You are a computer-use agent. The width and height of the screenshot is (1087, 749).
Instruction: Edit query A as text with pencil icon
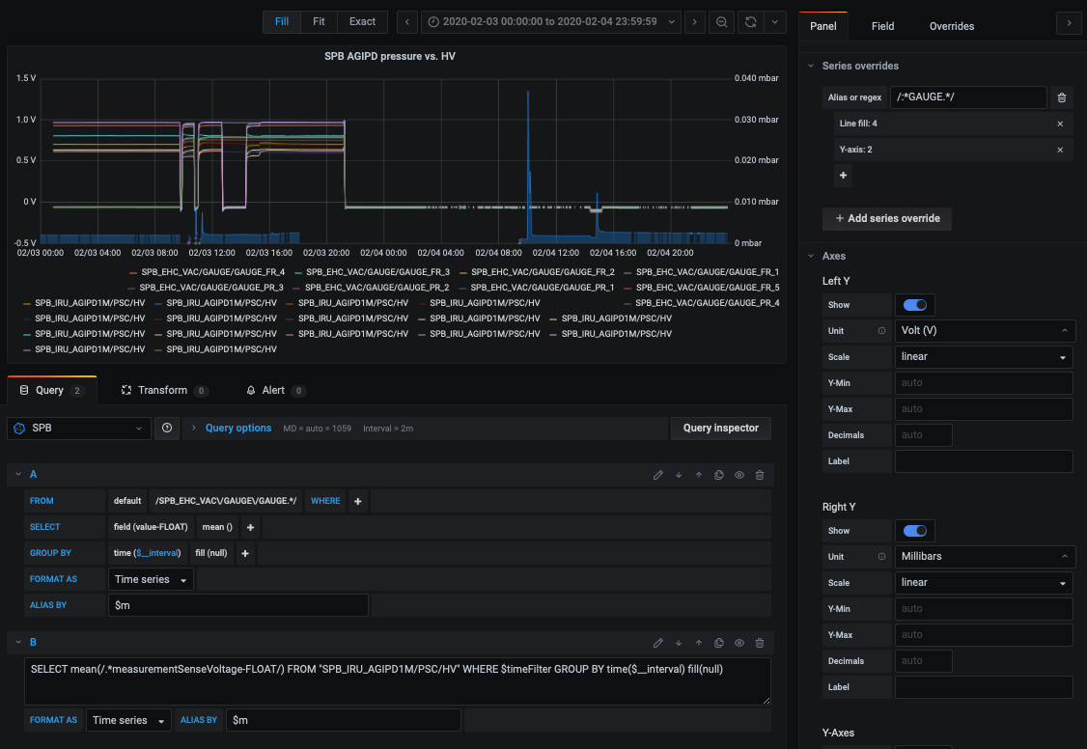coord(657,475)
